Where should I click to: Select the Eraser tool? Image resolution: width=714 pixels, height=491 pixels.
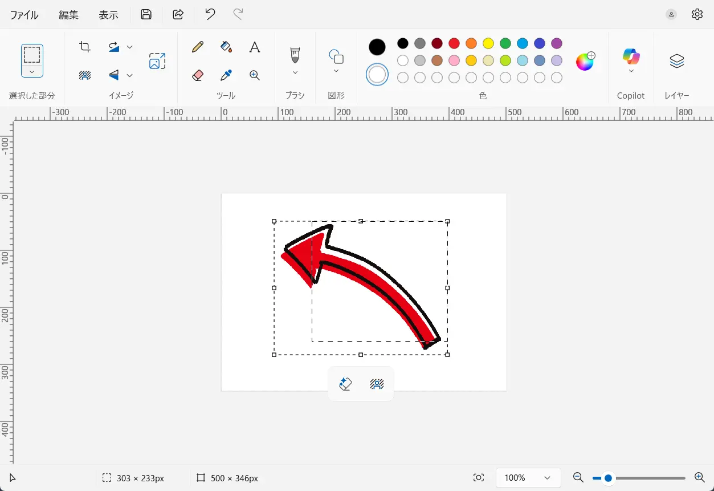(198, 75)
